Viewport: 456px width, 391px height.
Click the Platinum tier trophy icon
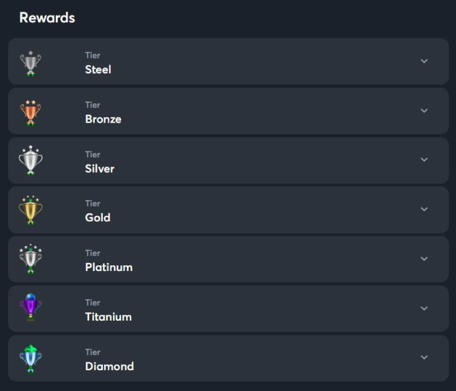(x=30, y=259)
